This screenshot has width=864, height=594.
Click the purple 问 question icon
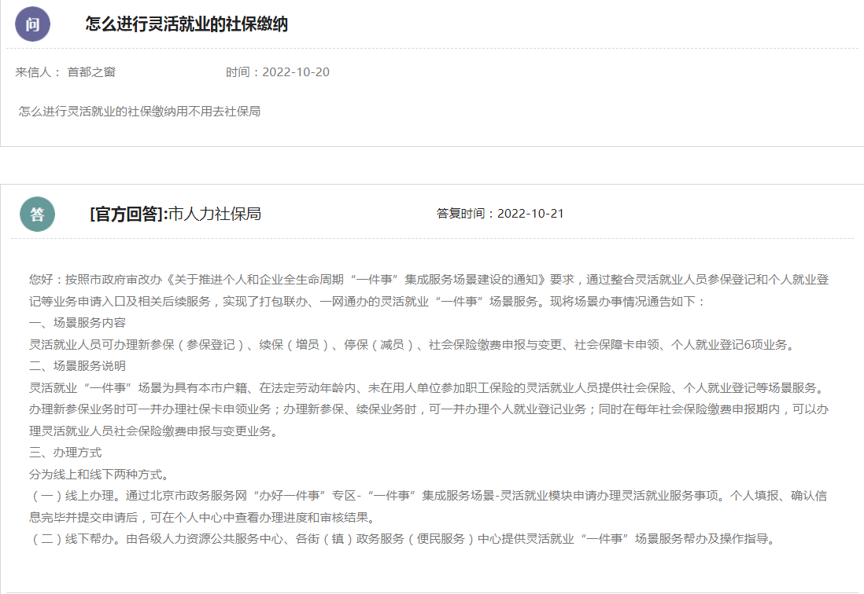pos(32,24)
